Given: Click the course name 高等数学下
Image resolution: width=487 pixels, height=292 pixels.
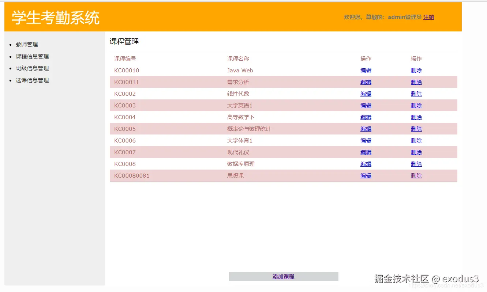Looking at the screenshot, I should pos(241,117).
